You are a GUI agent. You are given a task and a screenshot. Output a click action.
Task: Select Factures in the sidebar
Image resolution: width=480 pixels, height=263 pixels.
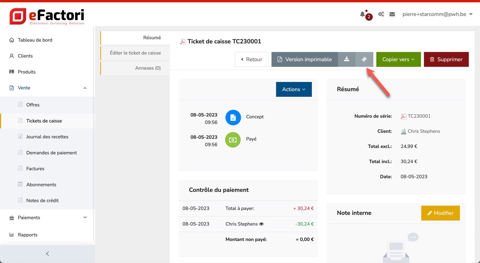(x=35, y=169)
